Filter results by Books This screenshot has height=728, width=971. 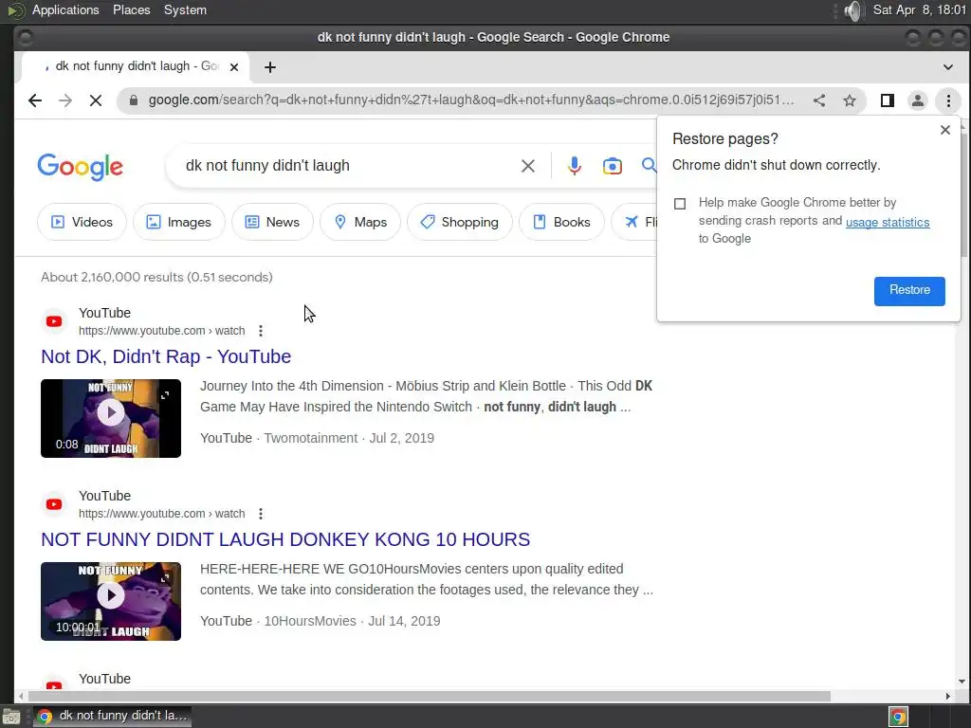pyautogui.click(x=561, y=222)
